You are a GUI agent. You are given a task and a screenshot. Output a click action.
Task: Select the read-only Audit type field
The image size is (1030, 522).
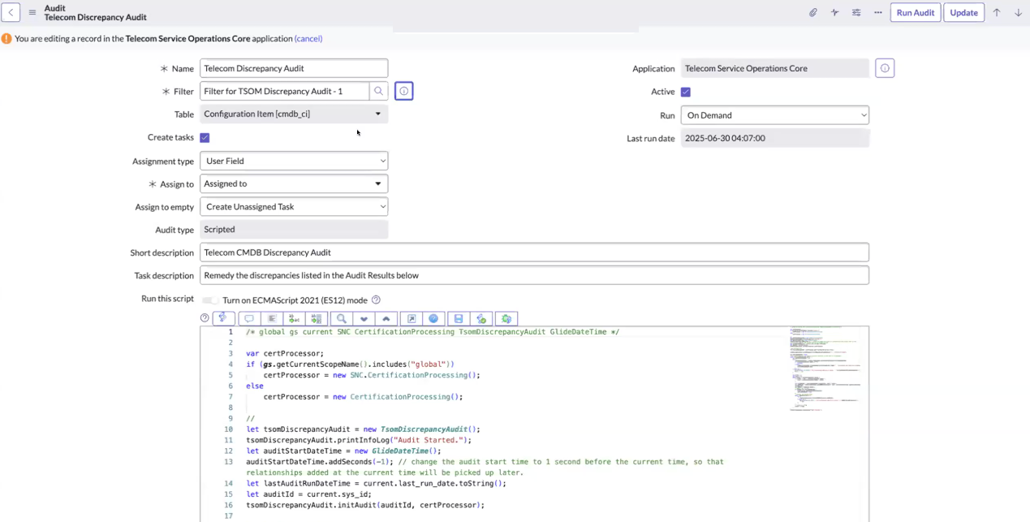click(x=294, y=229)
